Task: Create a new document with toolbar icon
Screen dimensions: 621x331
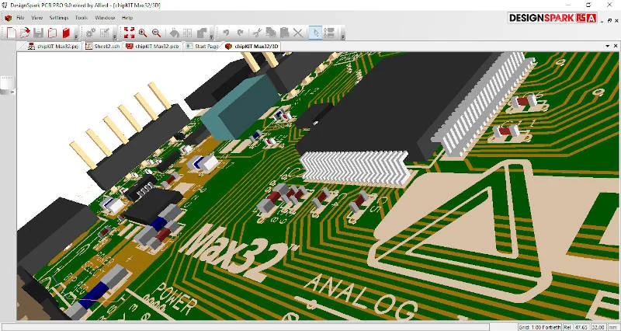Action: click(x=11, y=33)
